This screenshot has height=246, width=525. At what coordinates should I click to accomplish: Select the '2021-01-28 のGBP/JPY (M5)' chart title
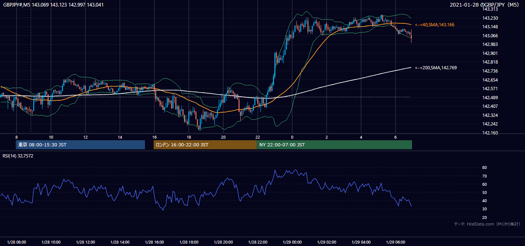(485, 5)
